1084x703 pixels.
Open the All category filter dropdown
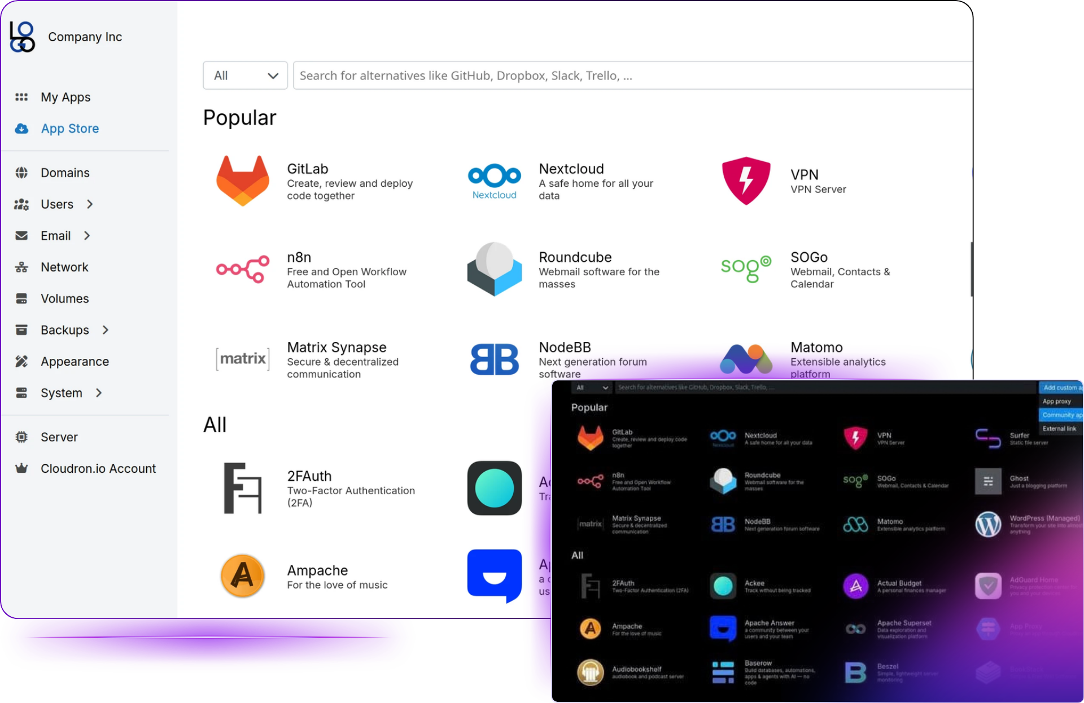(x=245, y=76)
